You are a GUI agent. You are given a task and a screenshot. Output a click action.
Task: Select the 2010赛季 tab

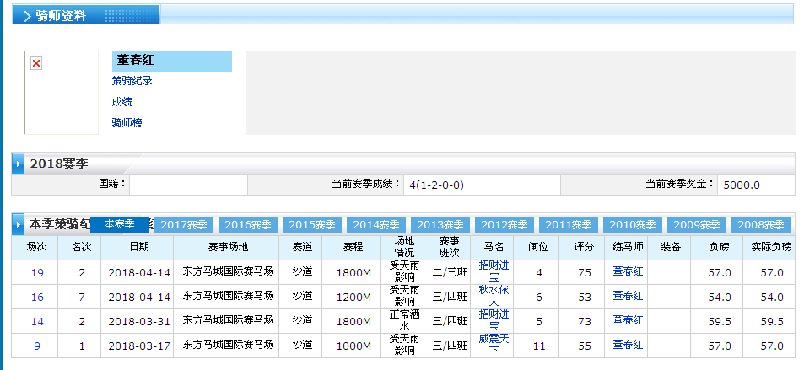click(633, 225)
